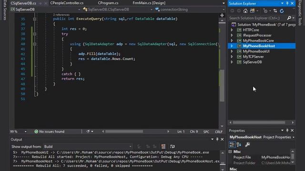Click Go to Previous Message icon in Output

pyautogui.click(x=148, y=146)
